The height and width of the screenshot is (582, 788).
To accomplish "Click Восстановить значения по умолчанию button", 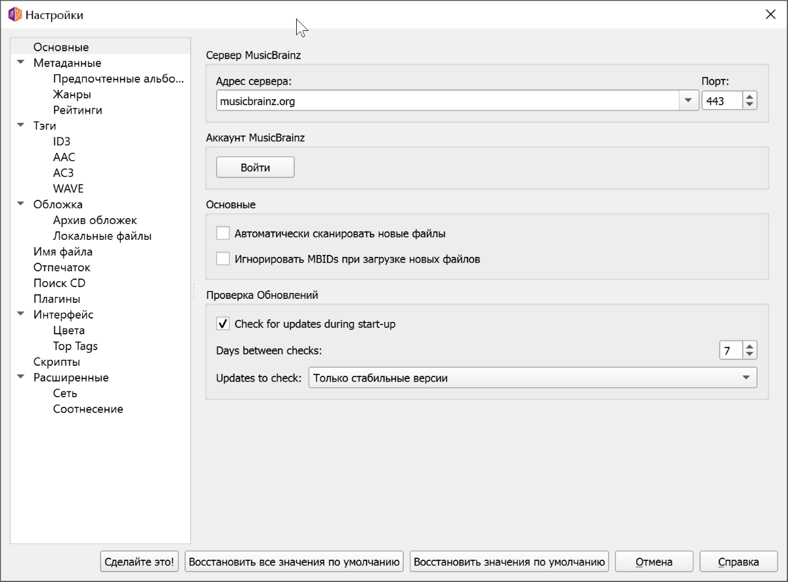I will click(509, 562).
